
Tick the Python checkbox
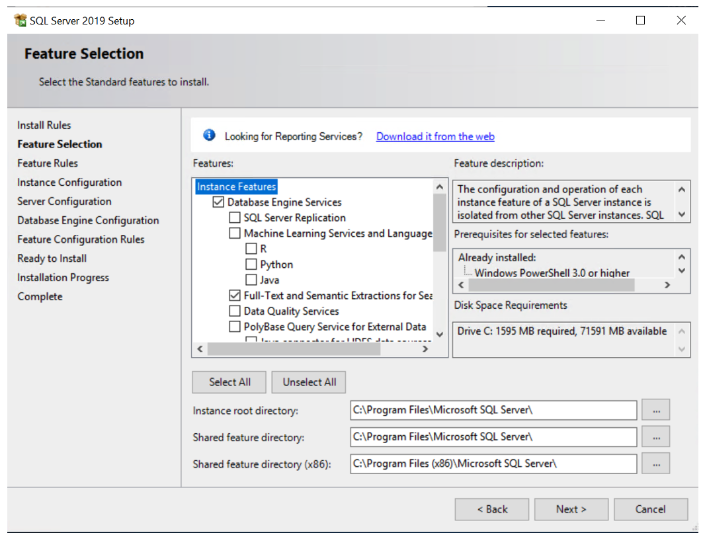tap(251, 265)
